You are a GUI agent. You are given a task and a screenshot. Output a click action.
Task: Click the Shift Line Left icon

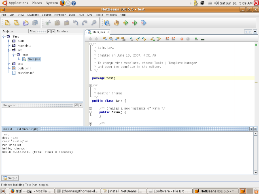point(167,39)
